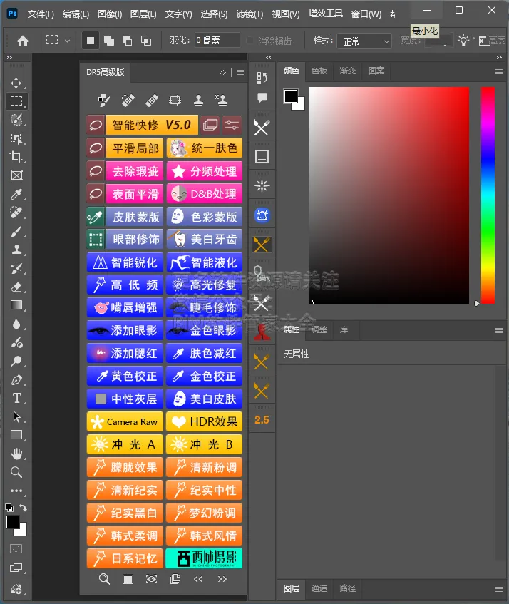The width and height of the screenshot is (509, 604).
Task: Open the Comments panel icon
Action: (x=262, y=98)
